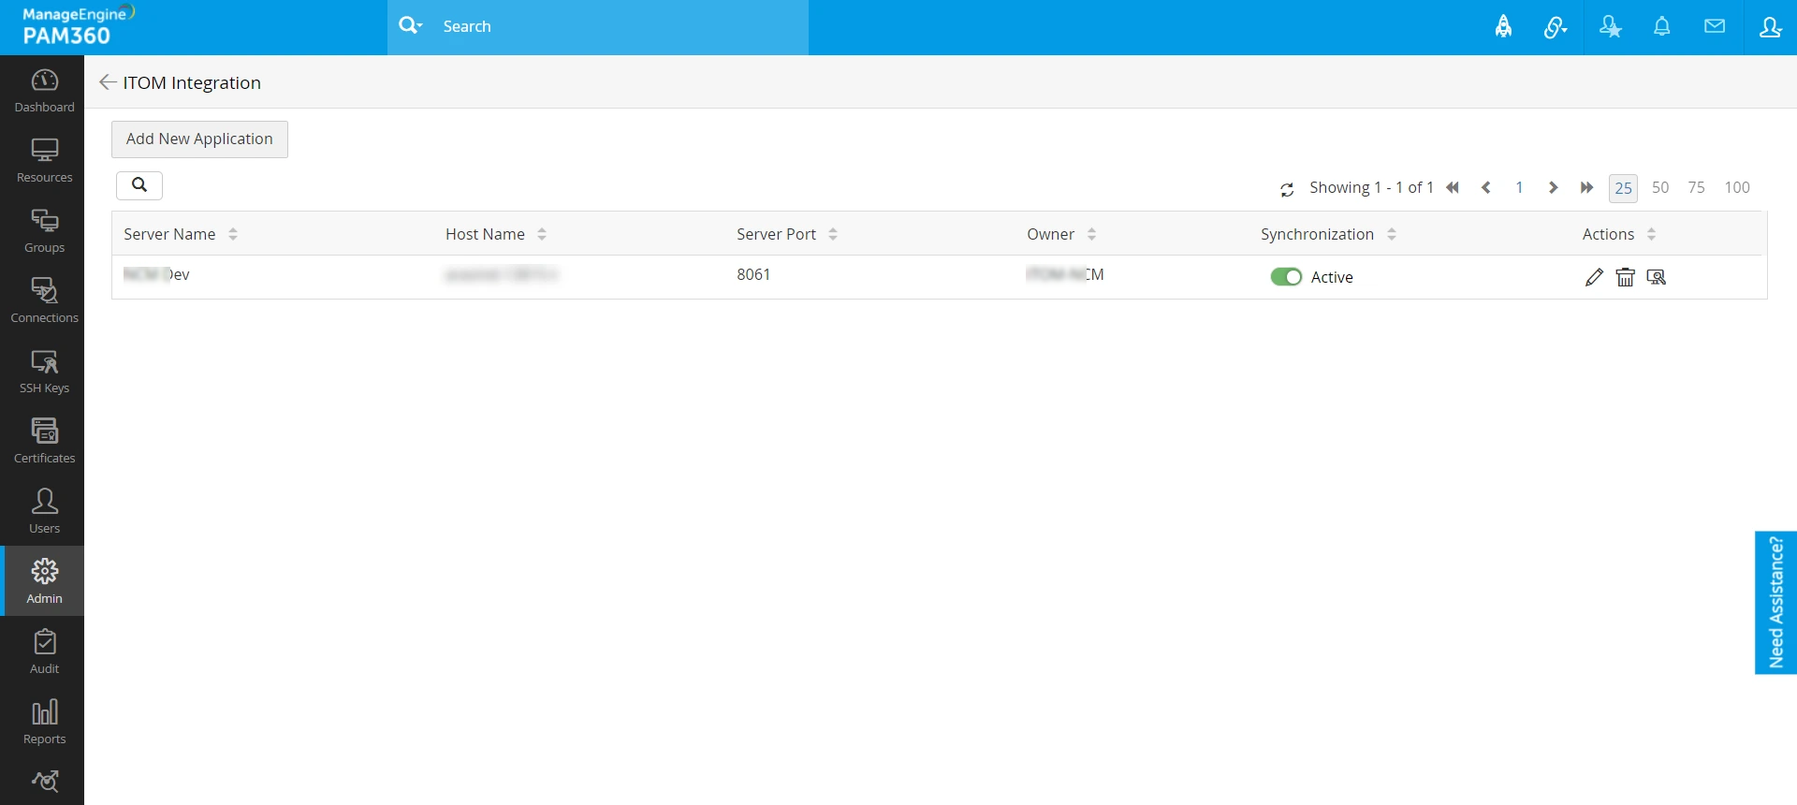Click the search-monitor action icon in the row
Screen dimensions: 1797x805
[x=1657, y=277]
